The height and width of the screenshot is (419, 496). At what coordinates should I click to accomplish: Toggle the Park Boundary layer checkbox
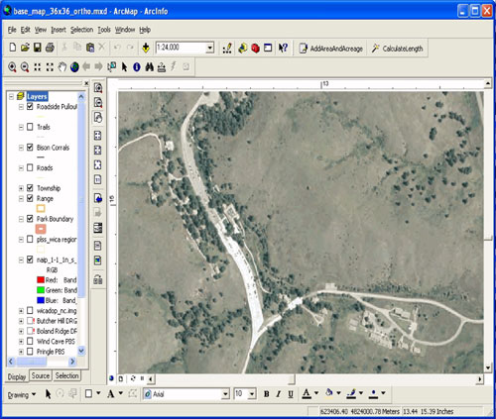pos(30,219)
